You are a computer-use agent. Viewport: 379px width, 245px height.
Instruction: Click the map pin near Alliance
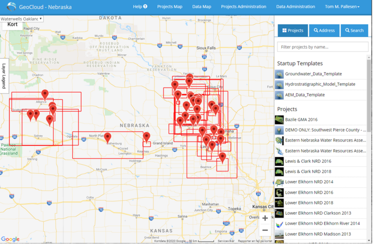45,95
